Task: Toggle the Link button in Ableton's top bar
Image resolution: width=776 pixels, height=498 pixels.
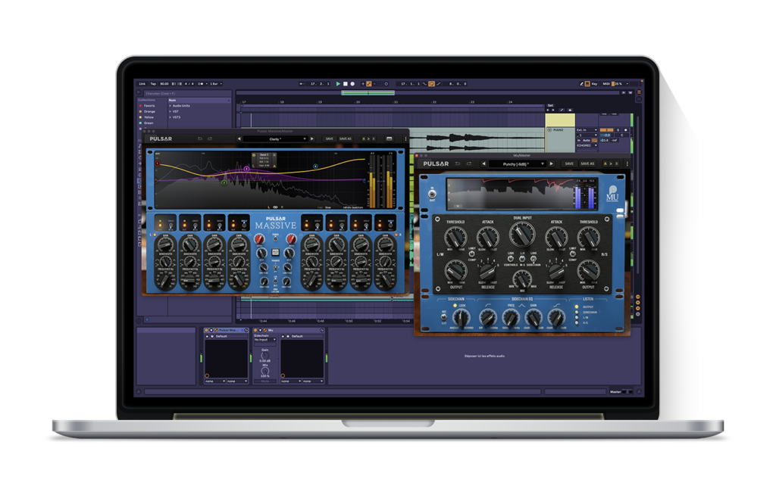Action: point(142,84)
